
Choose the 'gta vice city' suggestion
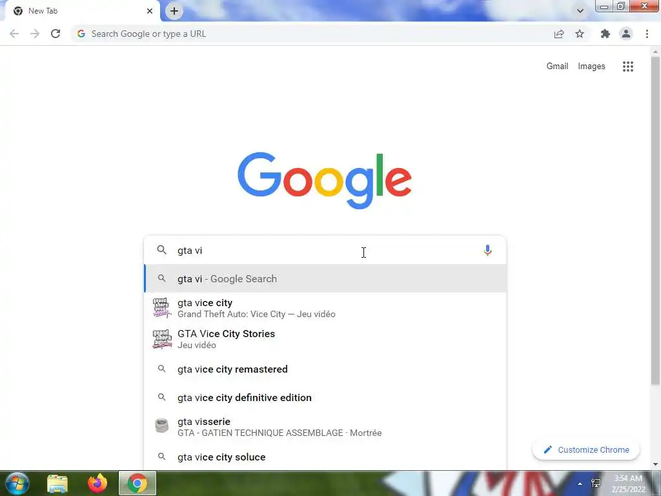click(325, 308)
